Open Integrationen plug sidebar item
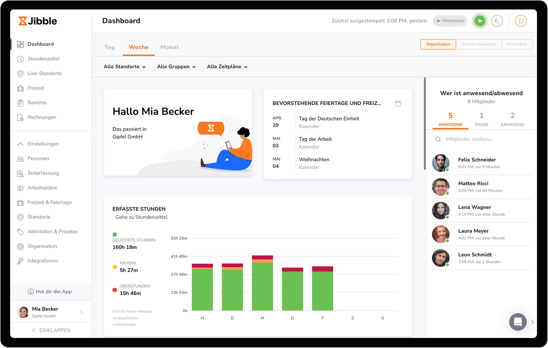This screenshot has width=548, height=348. point(43,261)
